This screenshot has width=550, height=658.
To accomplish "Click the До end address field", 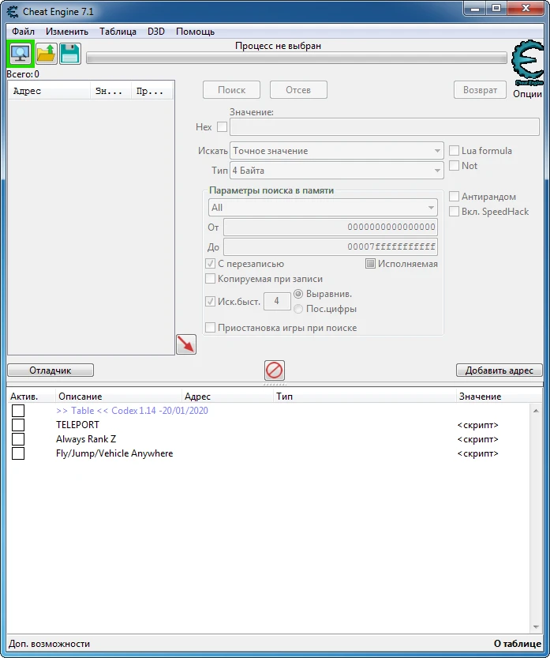I will (331, 246).
